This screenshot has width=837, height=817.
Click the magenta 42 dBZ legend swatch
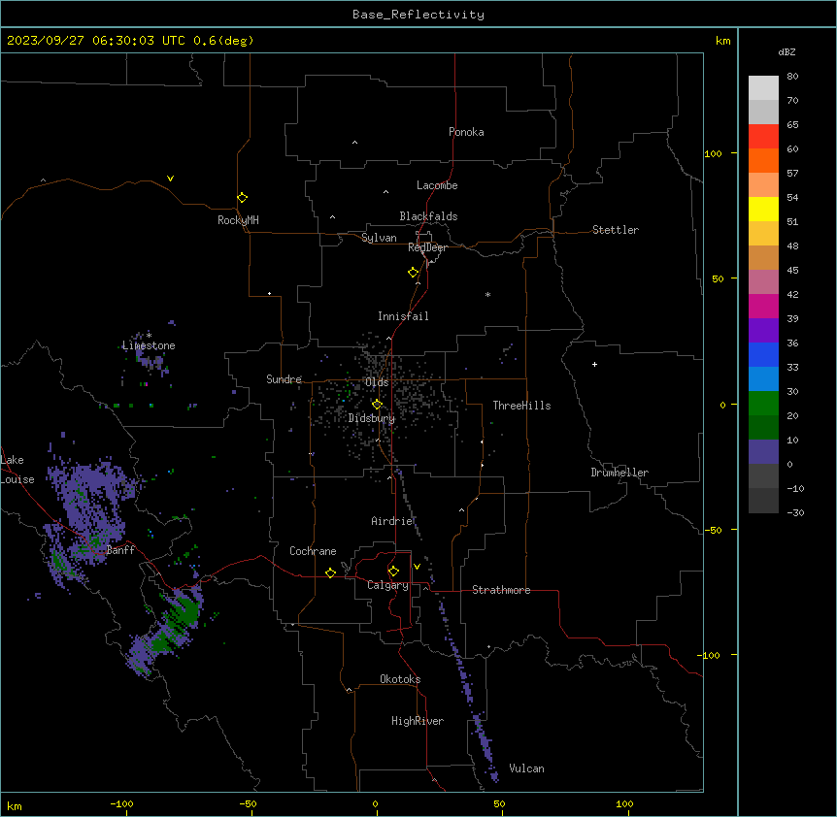(763, 306)
